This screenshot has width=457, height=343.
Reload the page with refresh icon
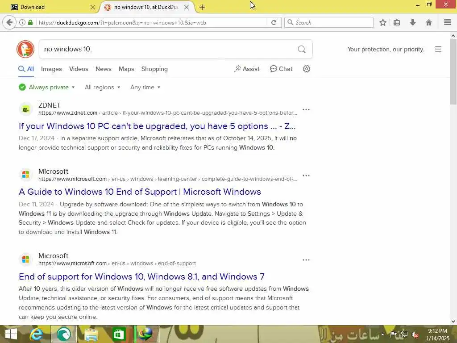274,22
